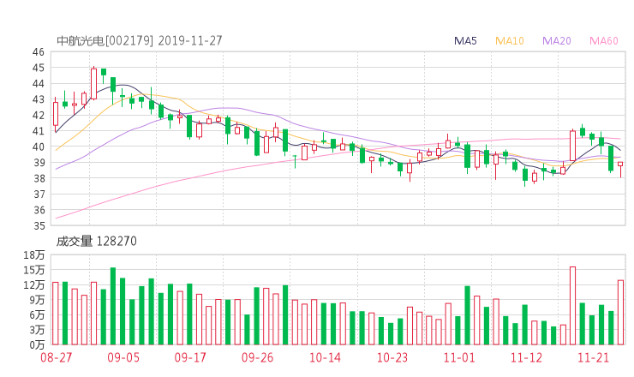This screenshot has width=634, height=377.
Task: Select the 10-14 date axis label
Action: (325, 357)
